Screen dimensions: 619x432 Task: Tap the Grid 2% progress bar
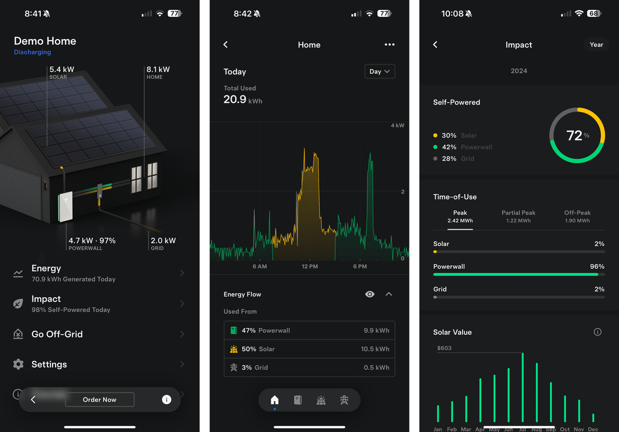pyautogui.click(x=519, y=297)
